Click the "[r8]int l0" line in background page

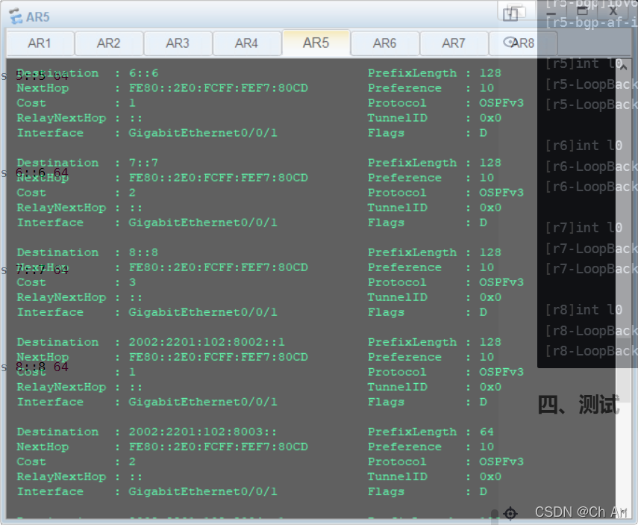point(584,310)
